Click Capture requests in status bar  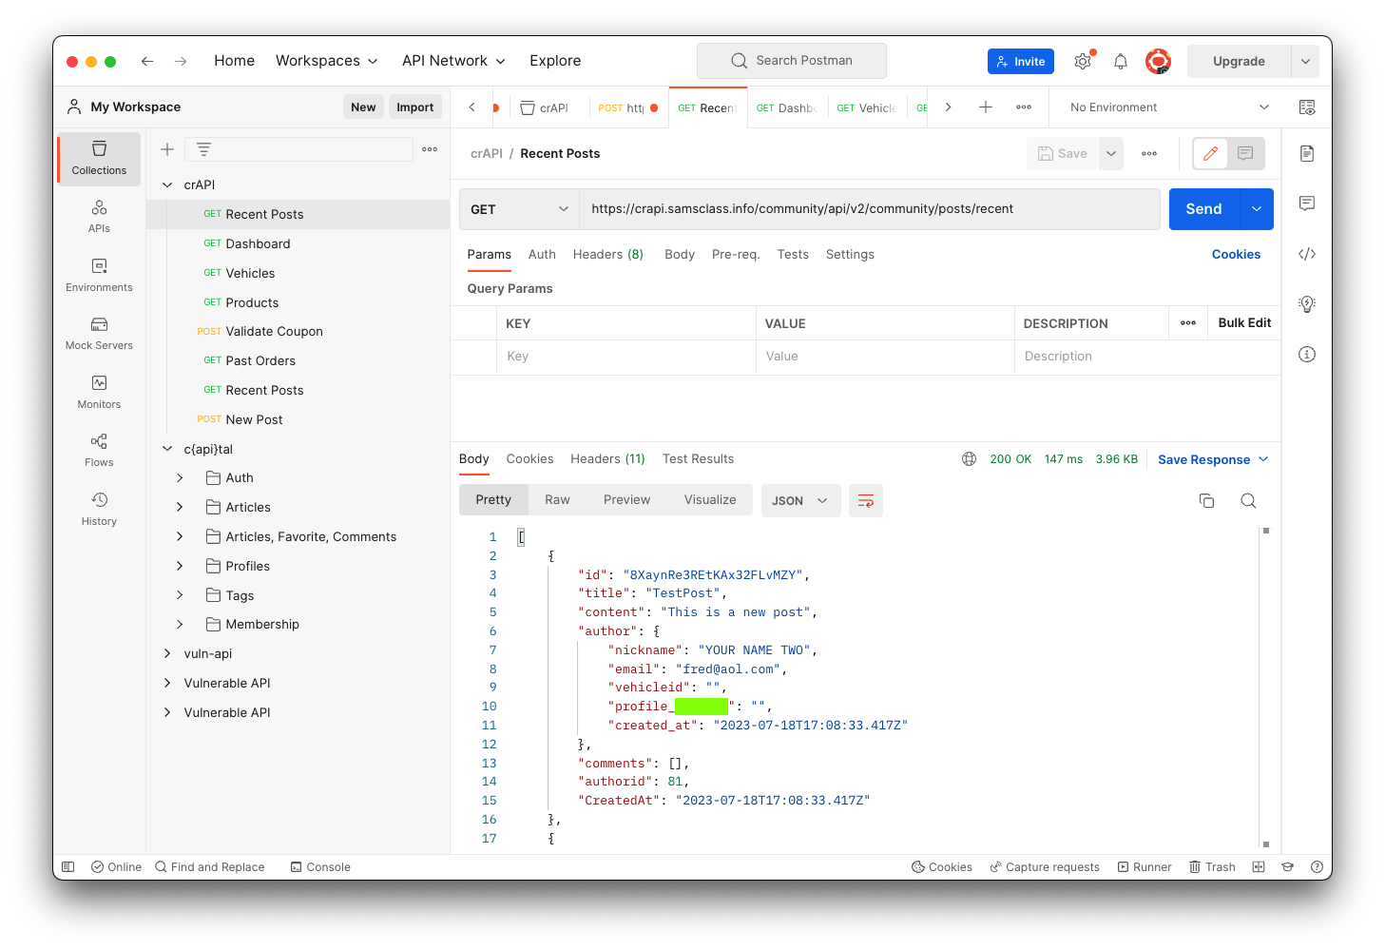pyautogui.click(x=1045, y=867)
